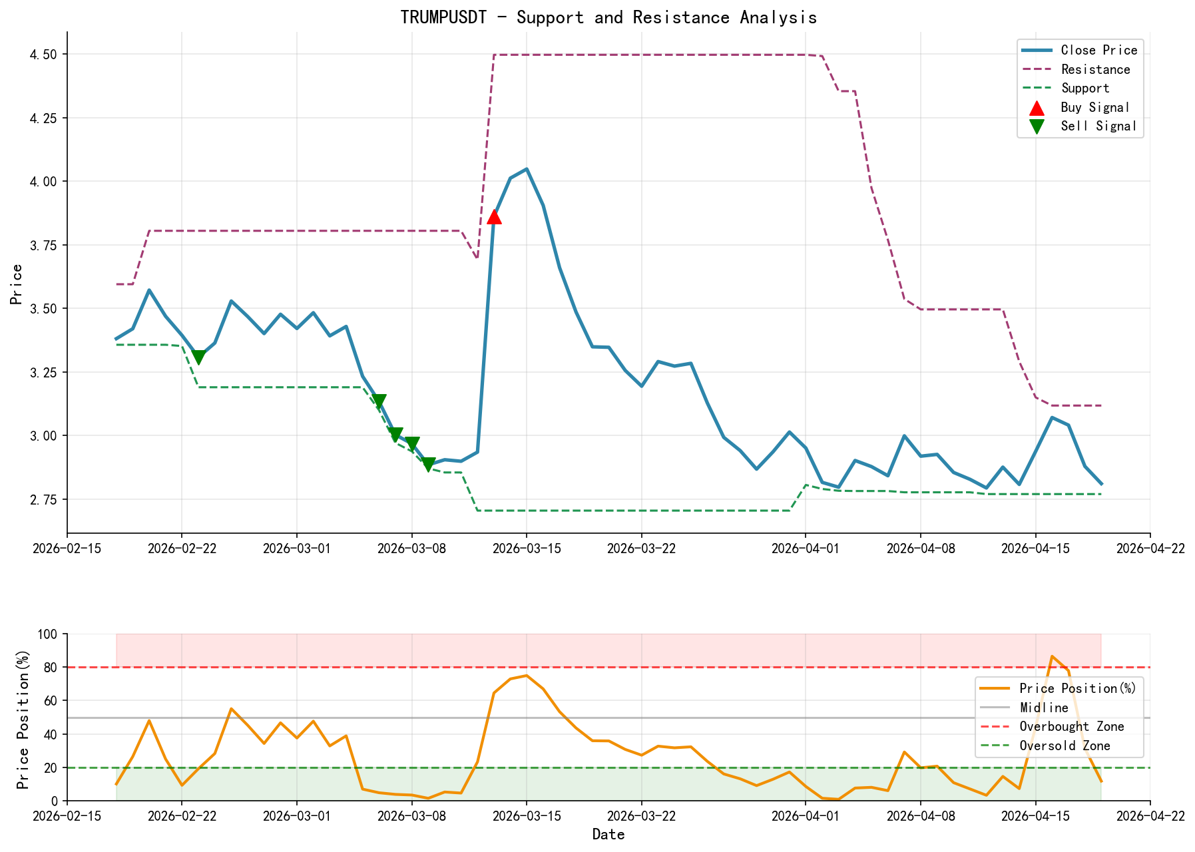Image resolution: width=1195 pixels, height=852 pixels.
Task: Click the 100 tick on position axis
Action: pyautogui.click(x=48, y=634)
